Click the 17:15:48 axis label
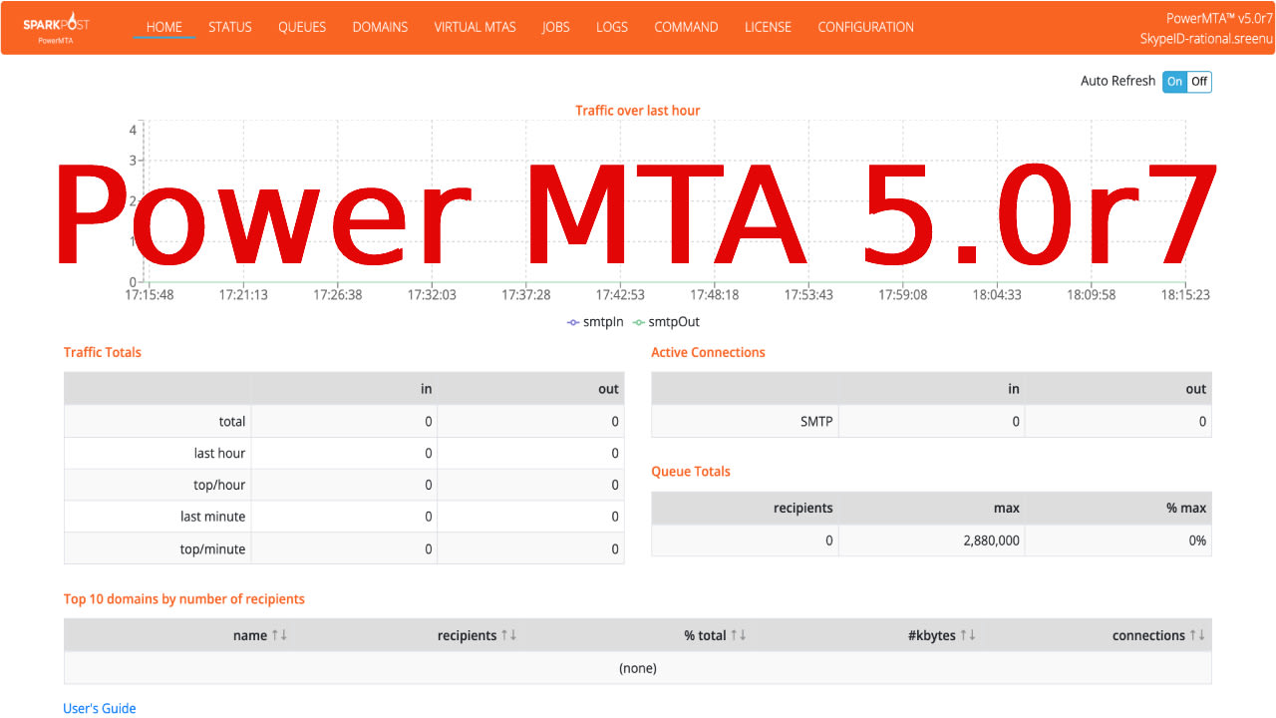1276x718 pixels. click(150, 295)
